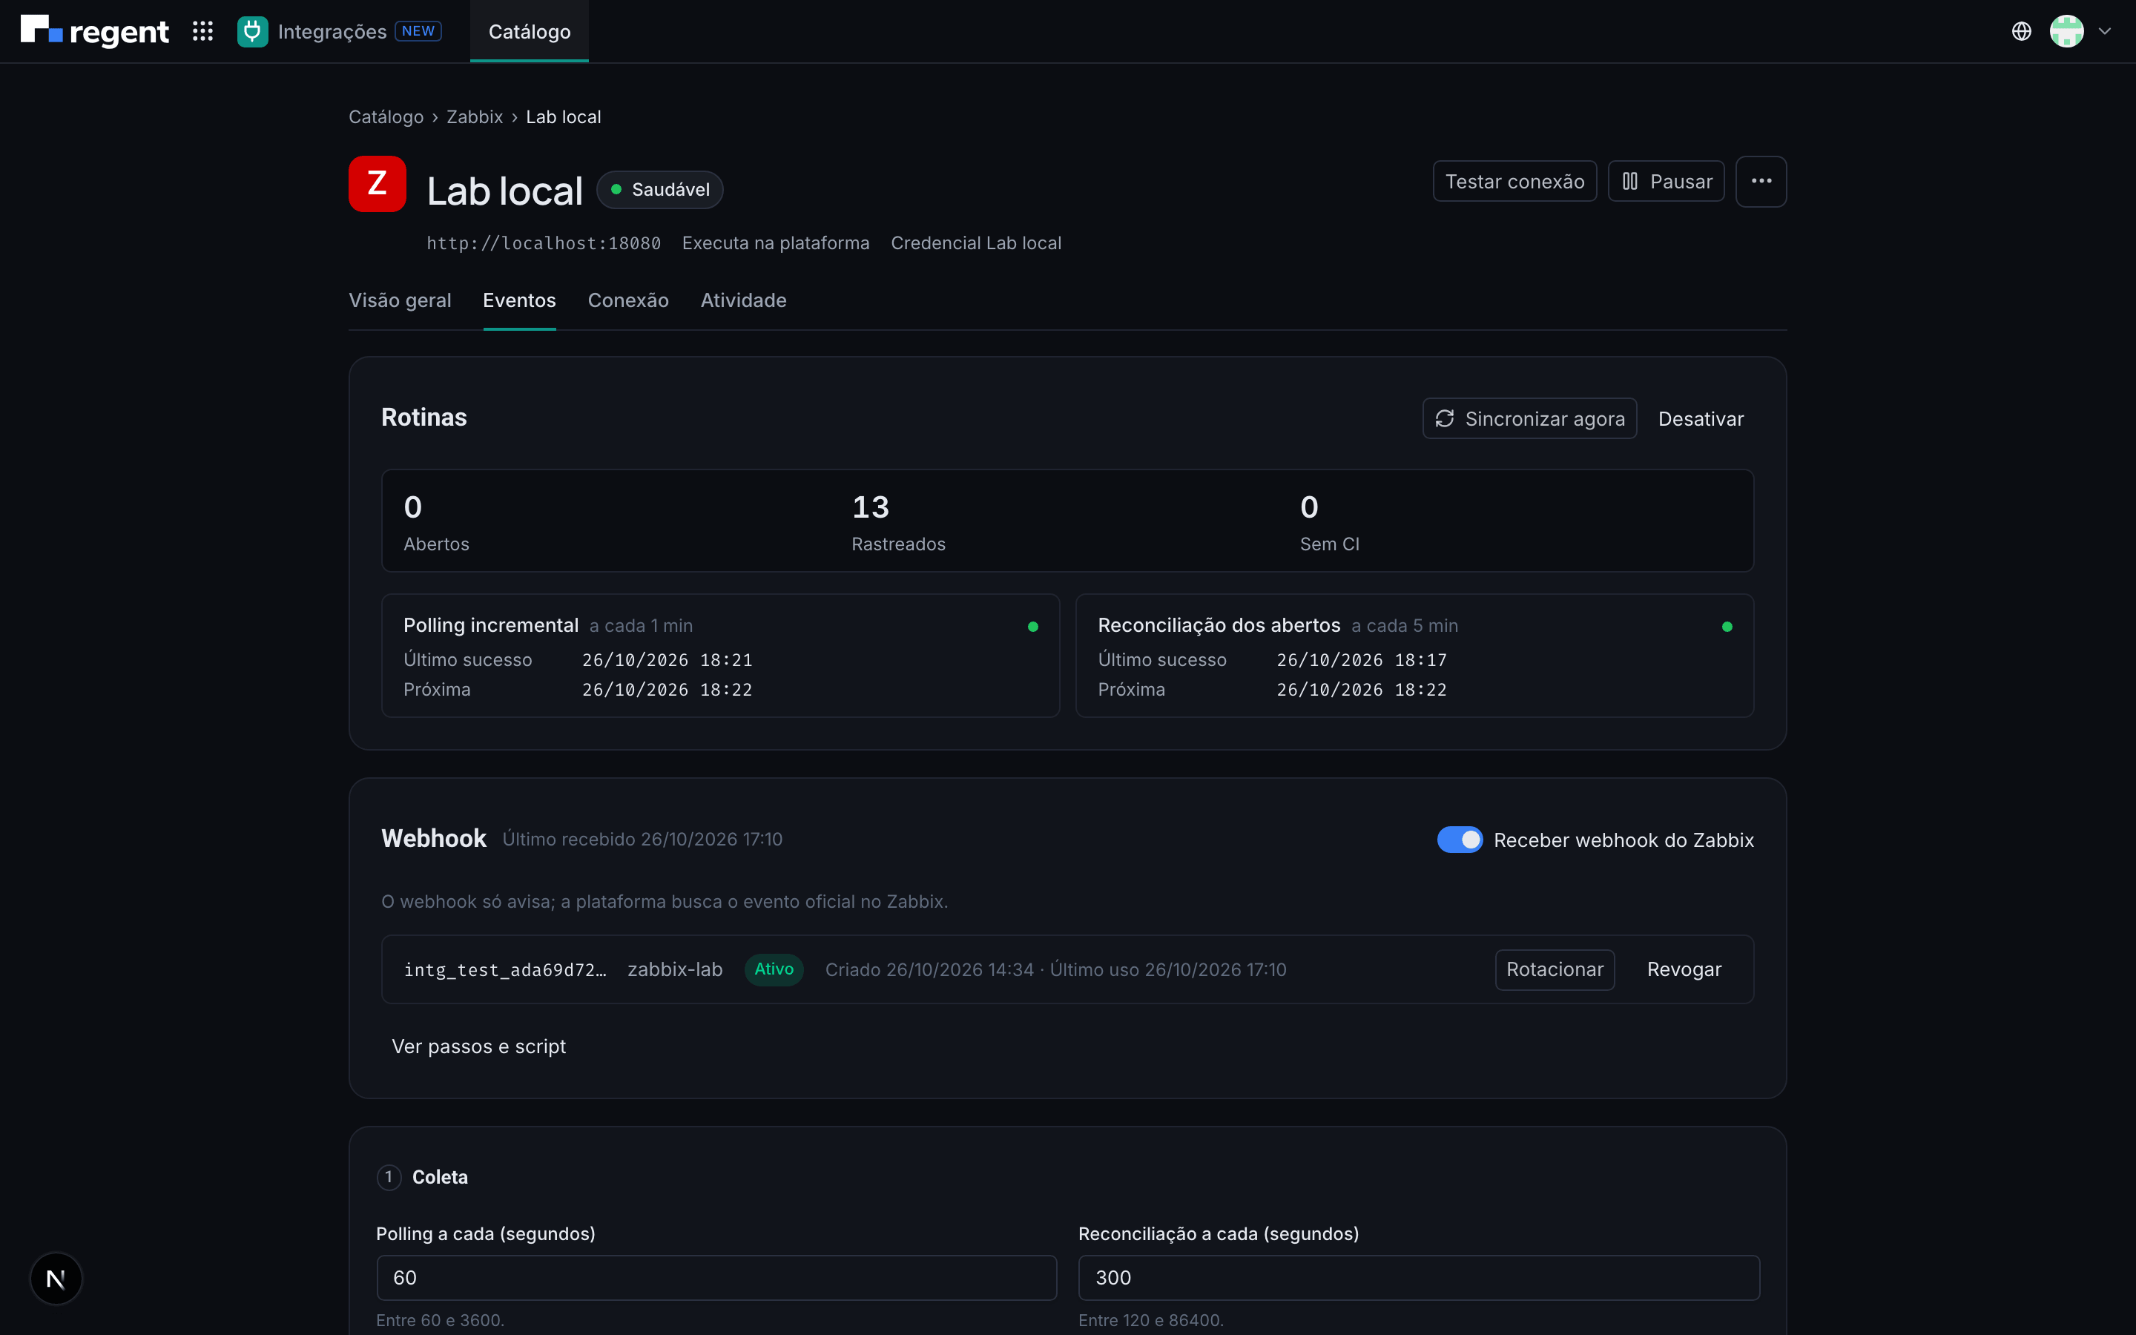Open the three-dots more actions menu
The height and width of the screenshot is (1335, 2136).
[x=1761, y=181]
